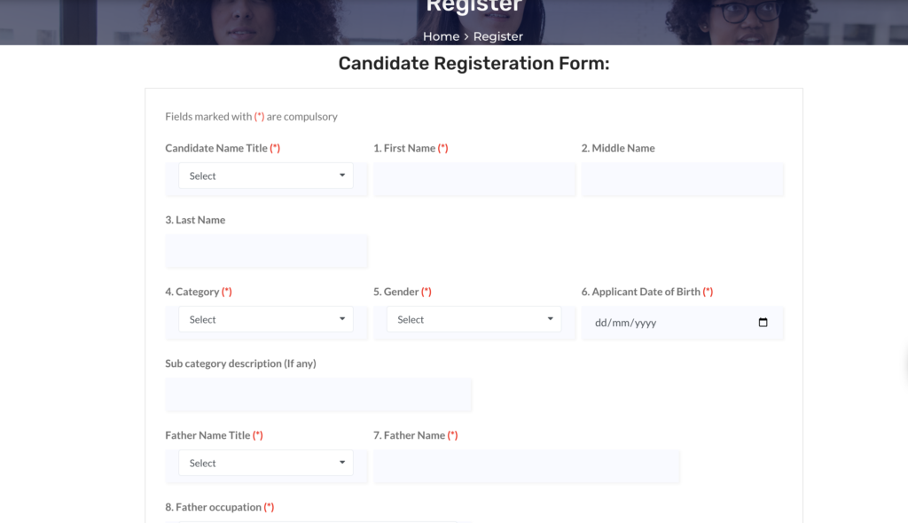Click the Register breadcrumb link
The height and width of the screenshot is (523, 908).
[498, 36]
